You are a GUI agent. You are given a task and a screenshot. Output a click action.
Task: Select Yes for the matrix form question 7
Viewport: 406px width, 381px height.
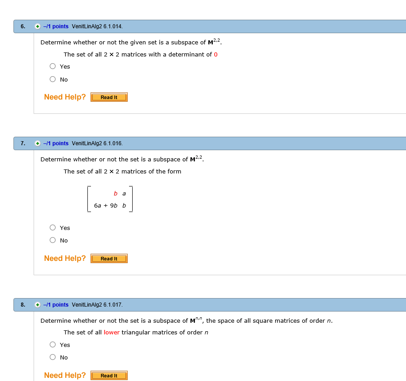tap(52, 227)
